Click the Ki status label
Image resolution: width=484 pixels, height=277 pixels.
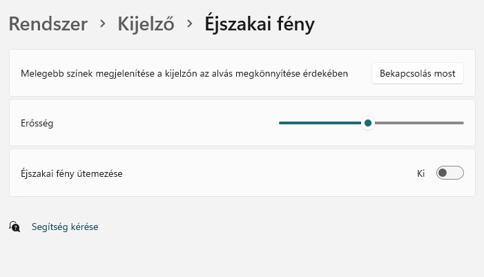pyautogui.click(x=420, y=173)
